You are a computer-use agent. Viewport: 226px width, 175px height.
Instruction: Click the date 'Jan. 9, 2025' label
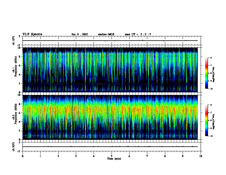pyautogui.click(x=80, y=34)
